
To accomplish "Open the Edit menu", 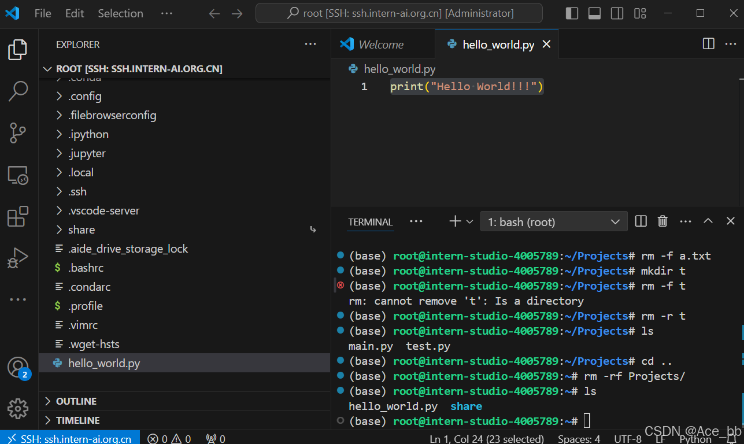I will click(x=75, y=13).
